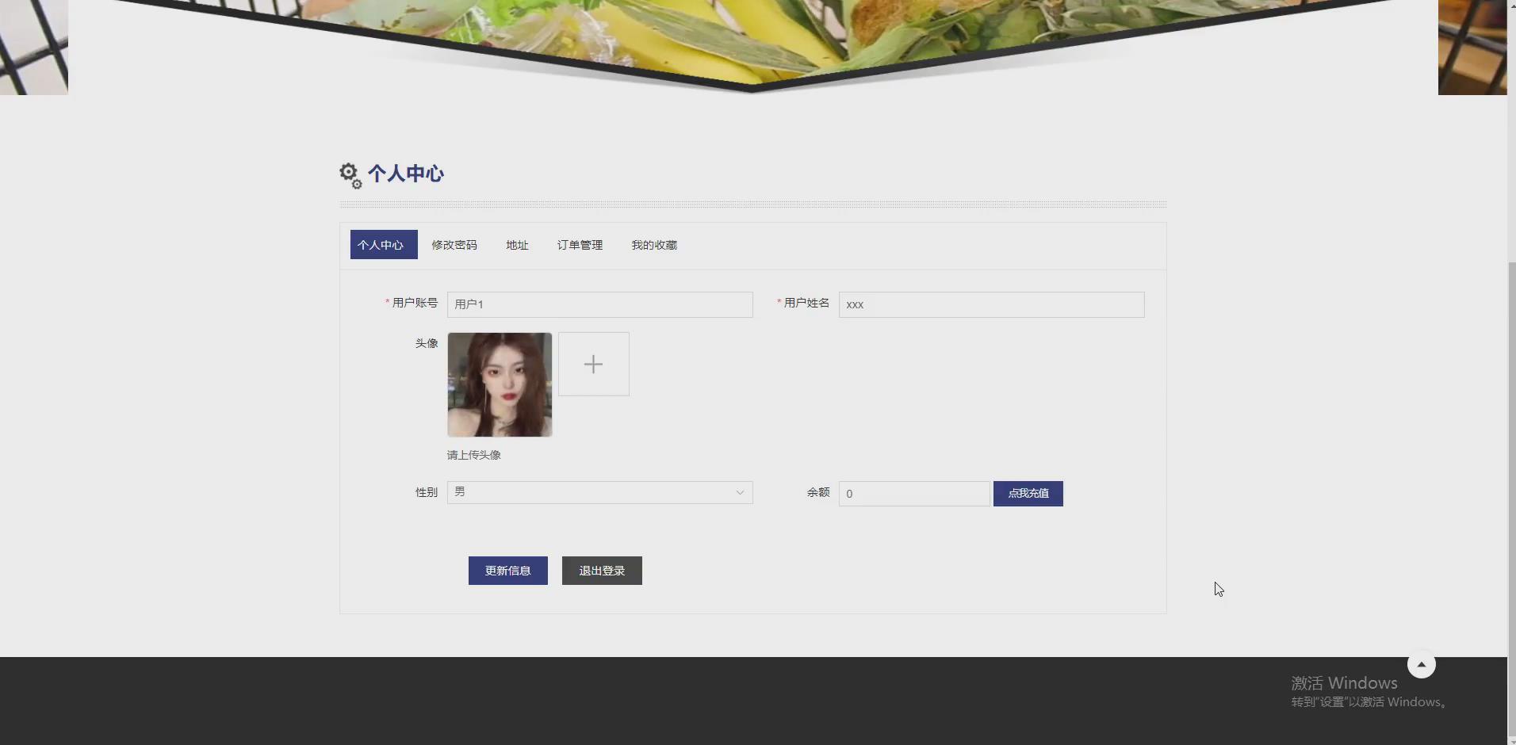Click the 退出登录 logout button
Screen dimensions: 1516x745
coord(601,570)
